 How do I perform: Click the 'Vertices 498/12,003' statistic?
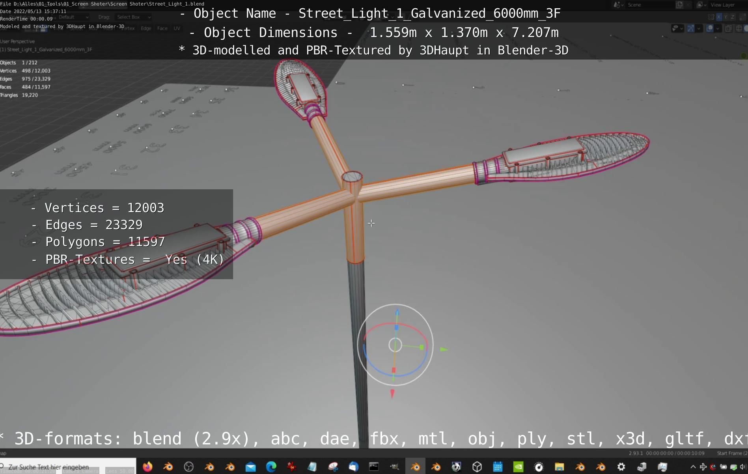(25, 71)
